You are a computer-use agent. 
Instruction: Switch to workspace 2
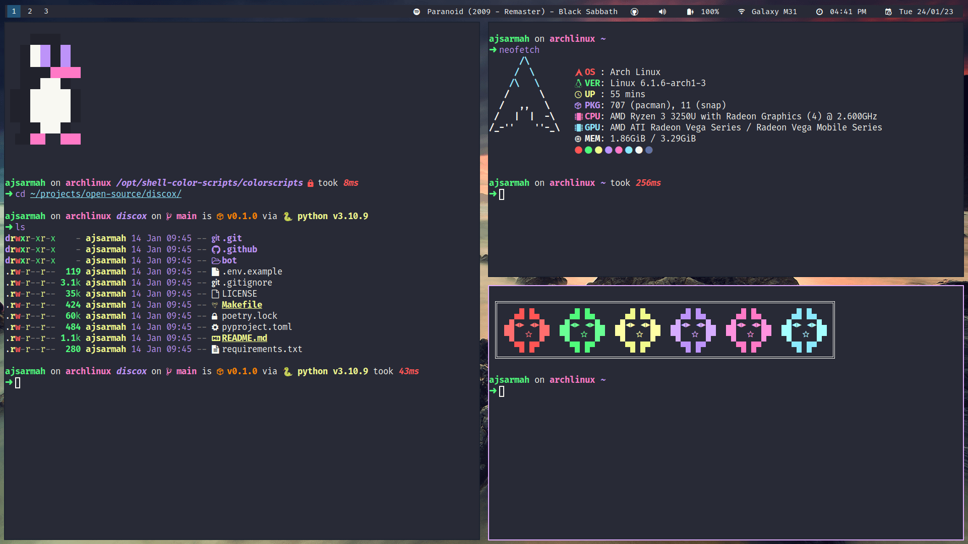pyautogui.click(x=30, y=11)
